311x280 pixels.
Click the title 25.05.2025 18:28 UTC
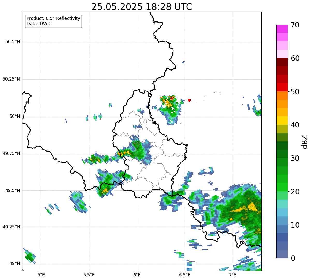[142, 7]
